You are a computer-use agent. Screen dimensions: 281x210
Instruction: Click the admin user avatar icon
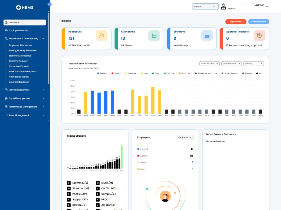[x=223, y=7]
